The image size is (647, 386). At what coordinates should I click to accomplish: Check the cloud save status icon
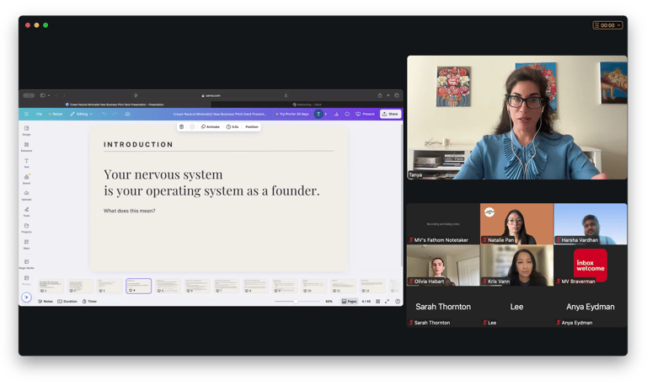point(127,114)
